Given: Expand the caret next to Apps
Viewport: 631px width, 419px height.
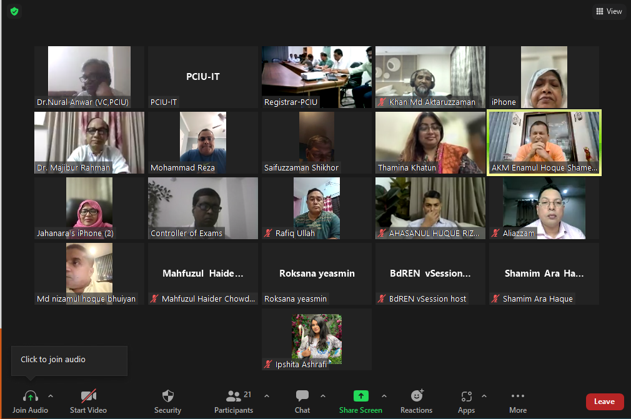Looking at the screenshot, I should coord(484,396).
